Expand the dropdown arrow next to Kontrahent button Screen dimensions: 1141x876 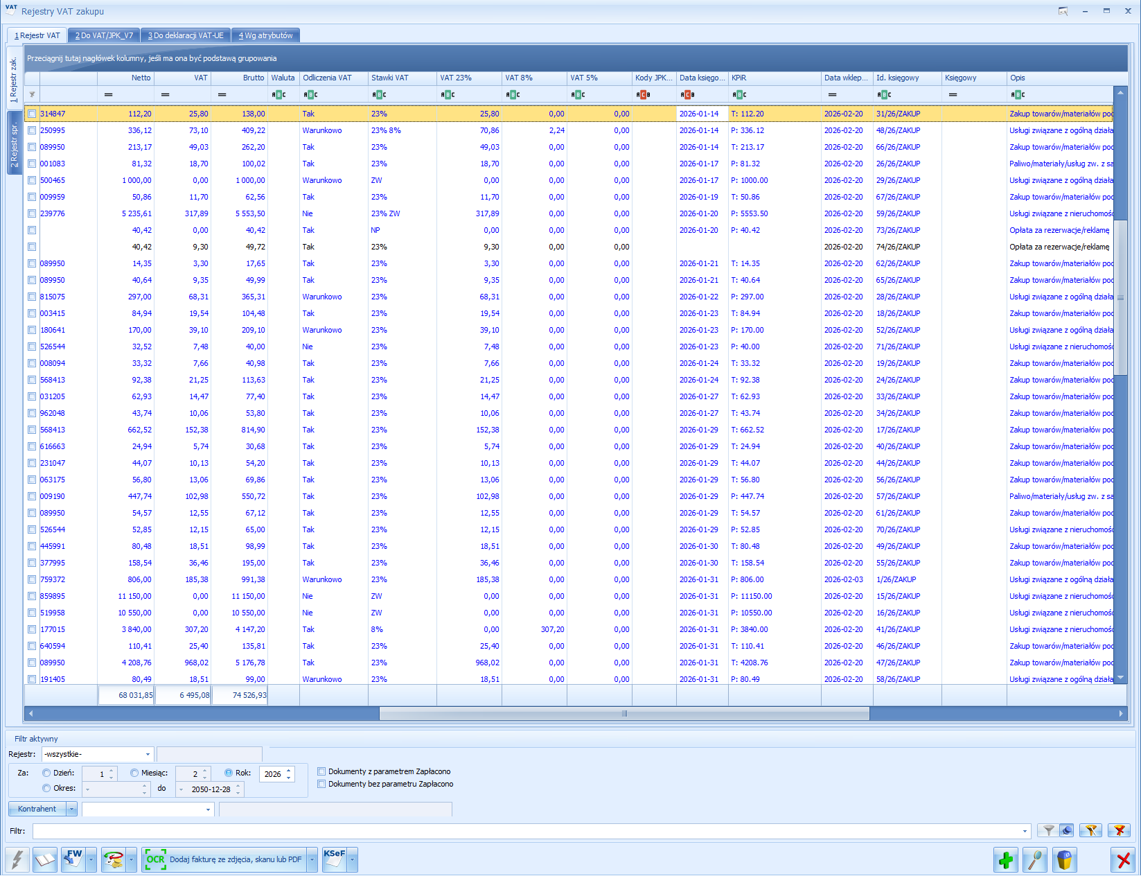(x=71, y=809)
